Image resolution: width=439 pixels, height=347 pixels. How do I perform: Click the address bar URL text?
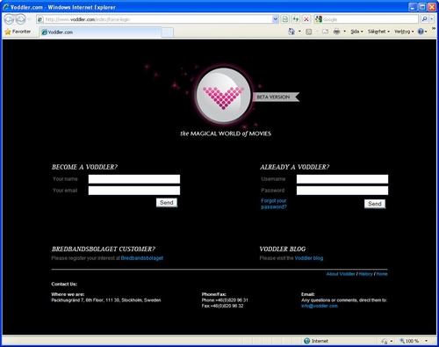pyautogui.click(x=88, y=19)
